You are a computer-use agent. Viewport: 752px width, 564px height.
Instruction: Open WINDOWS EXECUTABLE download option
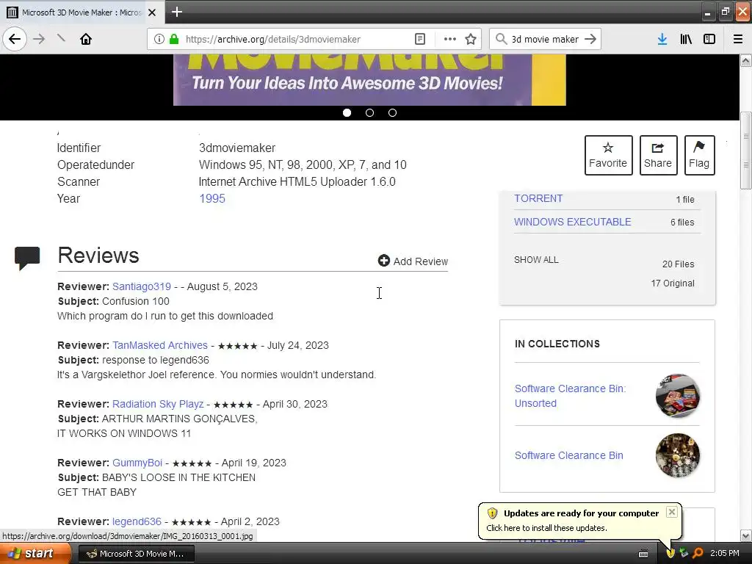[x=572, y=222]
